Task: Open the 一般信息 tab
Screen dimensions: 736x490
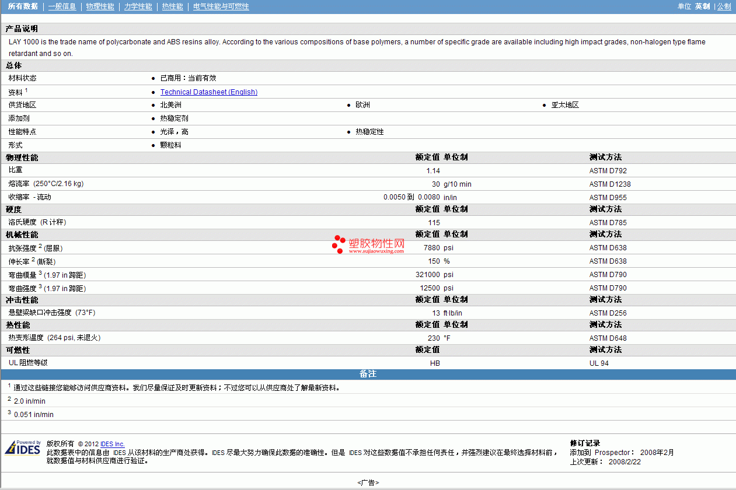Action: pos(62,6)
